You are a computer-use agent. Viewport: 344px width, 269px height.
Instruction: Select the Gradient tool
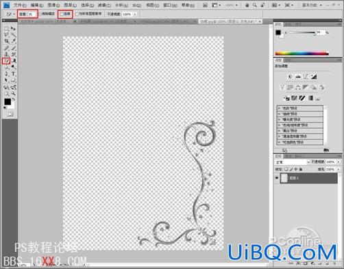click(x=14, y=61)
